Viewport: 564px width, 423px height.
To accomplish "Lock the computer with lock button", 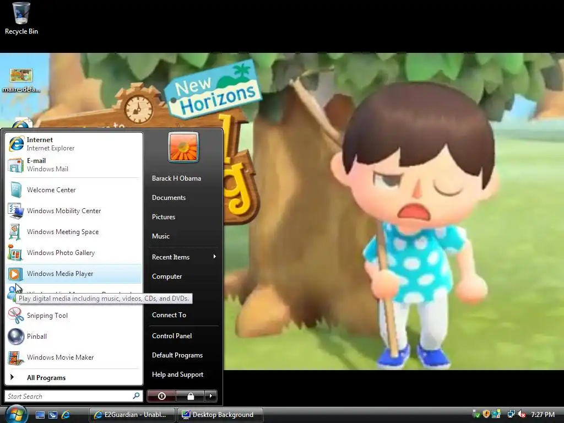I will 191,396.
